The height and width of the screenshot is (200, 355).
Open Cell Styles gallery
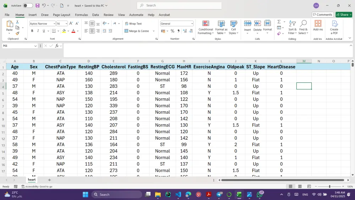click(x=234, y=28)
